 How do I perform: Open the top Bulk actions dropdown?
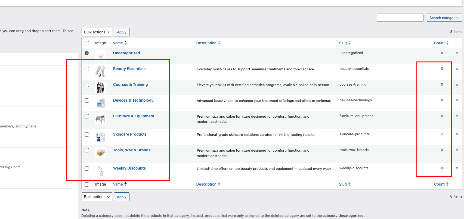97,32
